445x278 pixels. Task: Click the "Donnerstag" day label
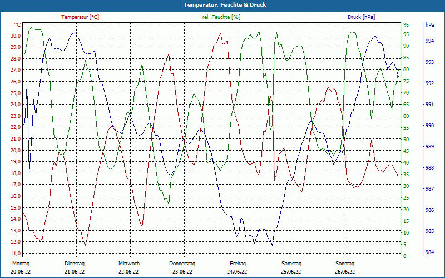pyautogui.click(x=182, y=264)
